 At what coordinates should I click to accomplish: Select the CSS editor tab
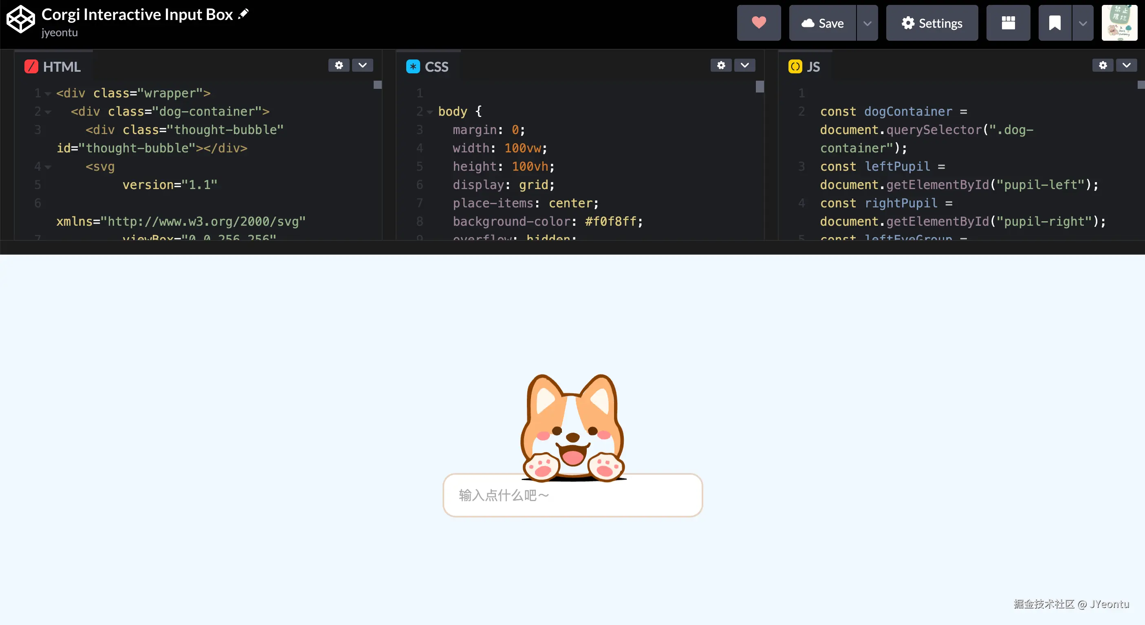(427, 67)
